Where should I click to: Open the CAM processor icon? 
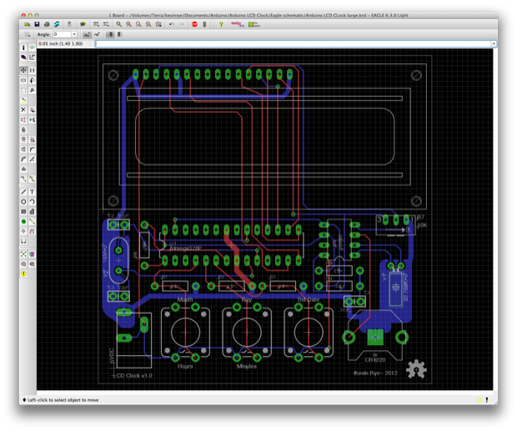pos(57,24)
